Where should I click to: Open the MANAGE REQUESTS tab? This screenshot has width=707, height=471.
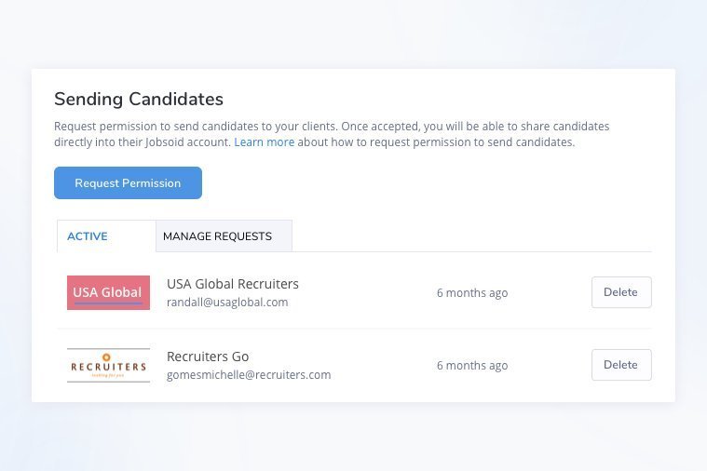(x=217, y=236)
